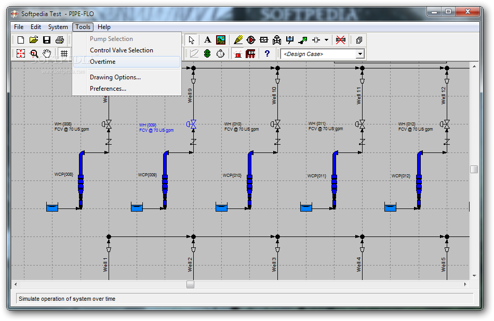
Task: Select the Pipe drawing pencil tool
Action: tap(238, 40)
